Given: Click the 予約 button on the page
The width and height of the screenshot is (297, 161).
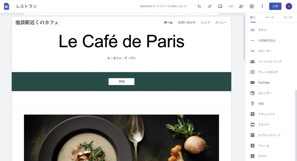Looking at the screenshot, I should [122, 82].
